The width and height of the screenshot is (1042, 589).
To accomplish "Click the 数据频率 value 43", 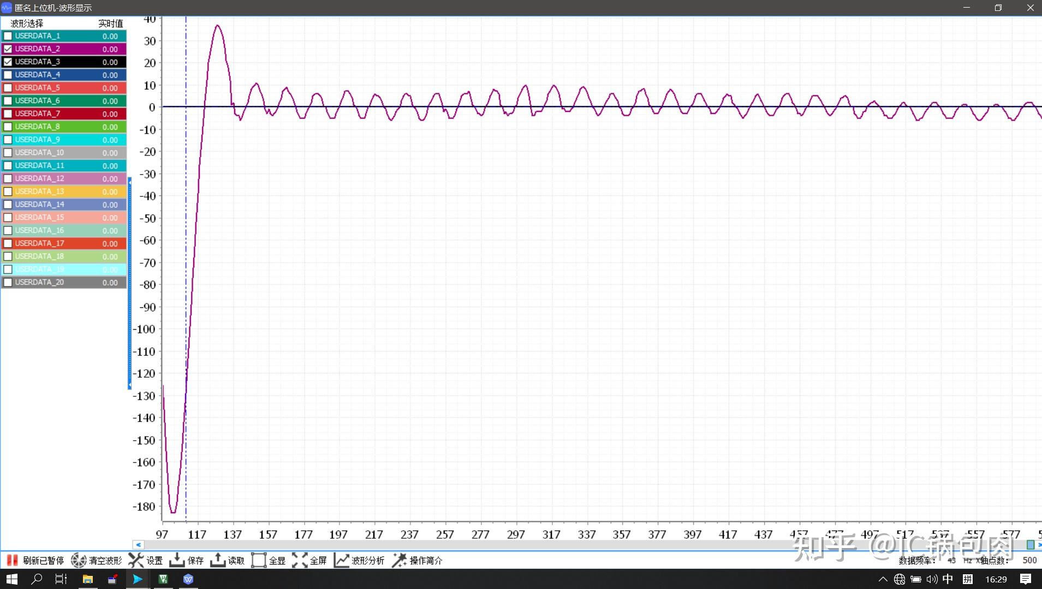I will pyautogui.click(x=951, y=561).
